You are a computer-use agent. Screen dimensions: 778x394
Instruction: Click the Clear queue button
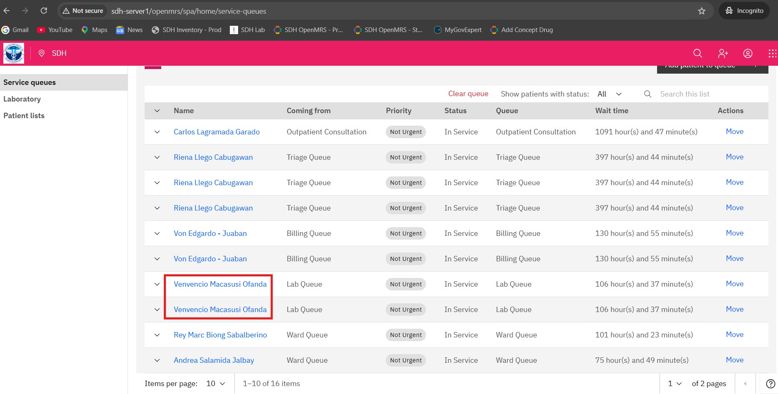[x=468, y=94]
